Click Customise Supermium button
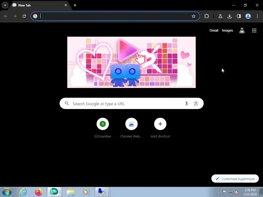263x197 pixels. [x=235, y=179]
